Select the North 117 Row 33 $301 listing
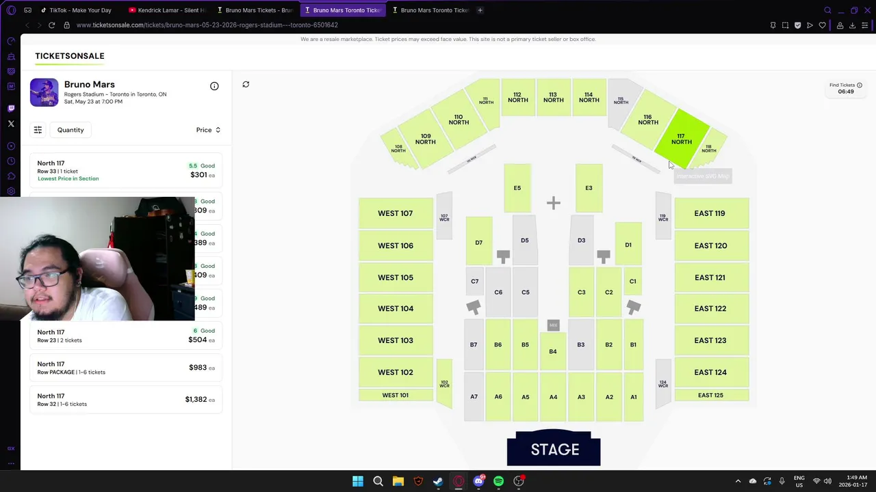Viewport: 876px width, 492px height. tap(126, 171)
